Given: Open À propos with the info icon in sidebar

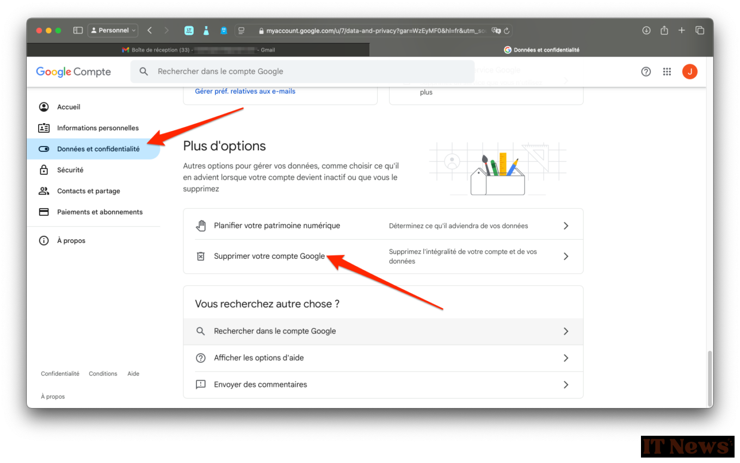Looking at the screenshot, I should (x=93, y=241).
